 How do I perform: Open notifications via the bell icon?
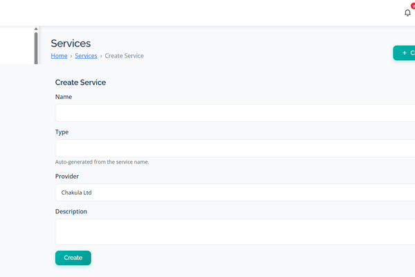(407, 13)
